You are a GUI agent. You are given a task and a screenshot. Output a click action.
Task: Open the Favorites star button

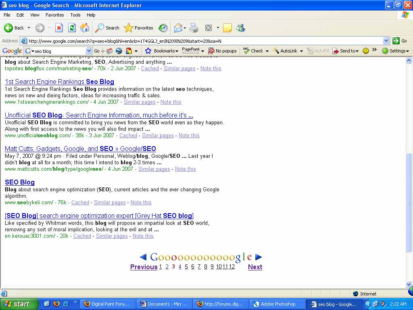(139, 28)
